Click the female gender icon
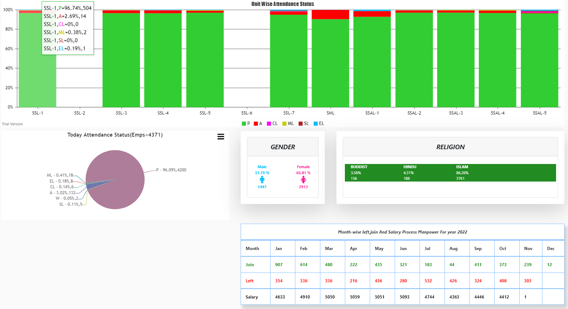Screen dimensions: 568x309 click(x=303, y=180)
